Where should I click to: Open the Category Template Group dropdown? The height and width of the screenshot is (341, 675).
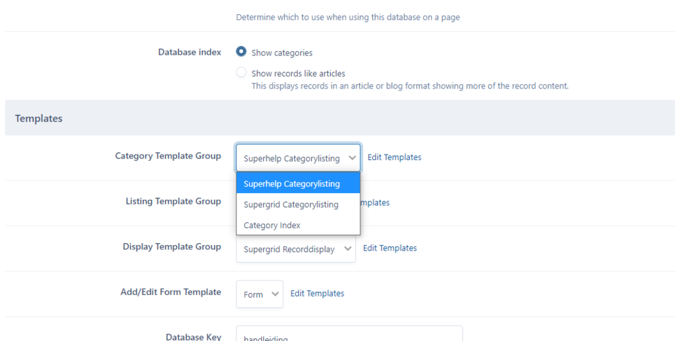(x=298, y=158)
